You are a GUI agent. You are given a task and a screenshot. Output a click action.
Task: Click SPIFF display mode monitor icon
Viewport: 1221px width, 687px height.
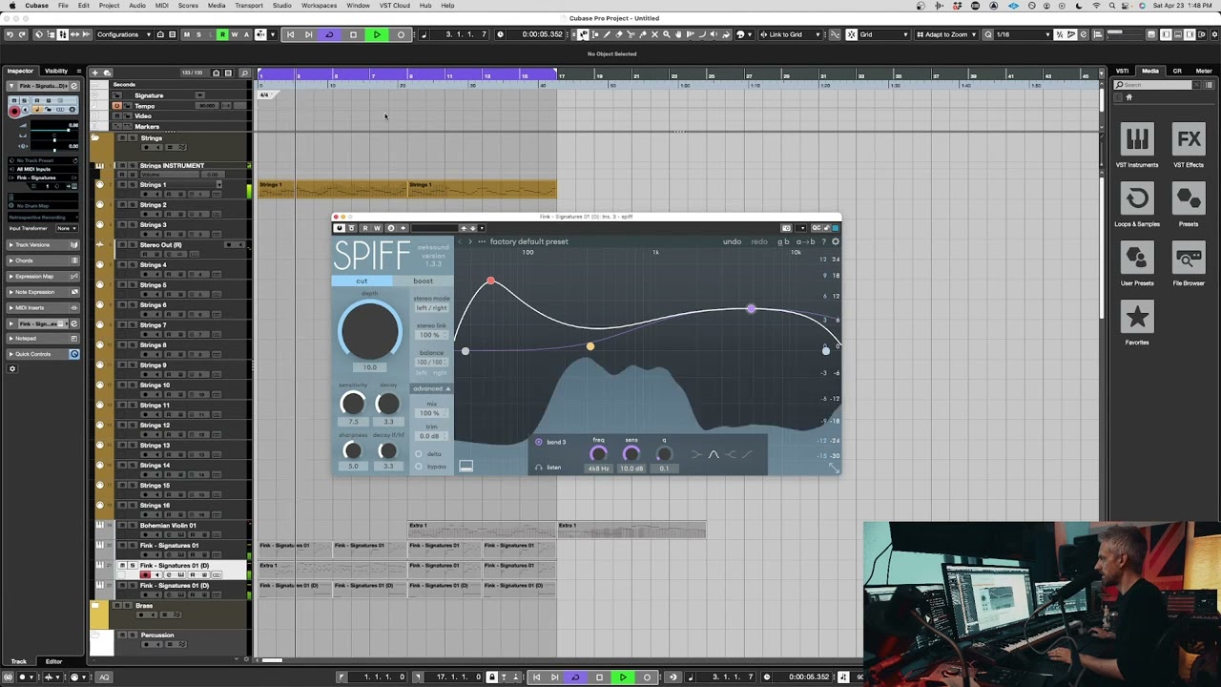466,467
